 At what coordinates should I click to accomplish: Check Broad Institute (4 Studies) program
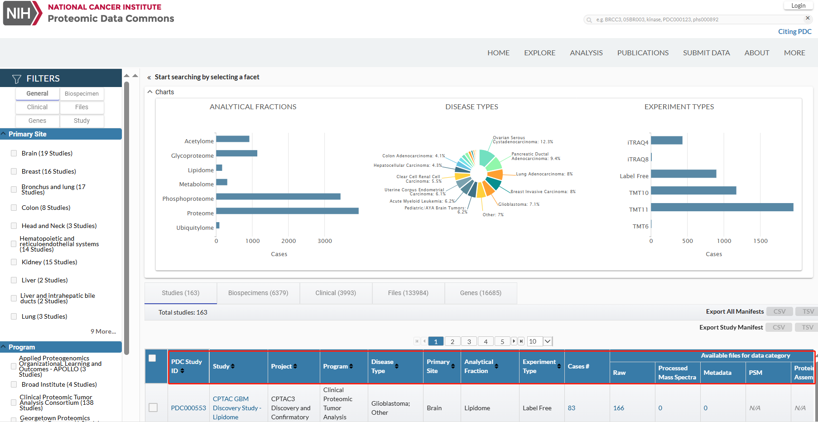tap(14, 384)
